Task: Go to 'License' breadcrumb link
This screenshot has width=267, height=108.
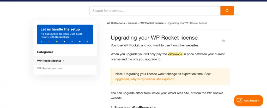Action: point(132,23)
